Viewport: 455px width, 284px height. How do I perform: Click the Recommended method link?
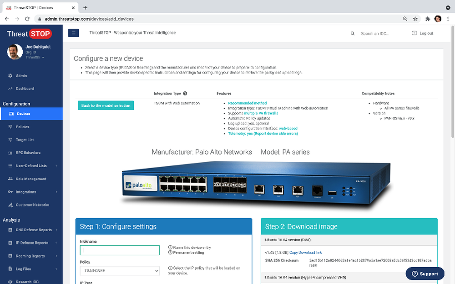[247, 103]
